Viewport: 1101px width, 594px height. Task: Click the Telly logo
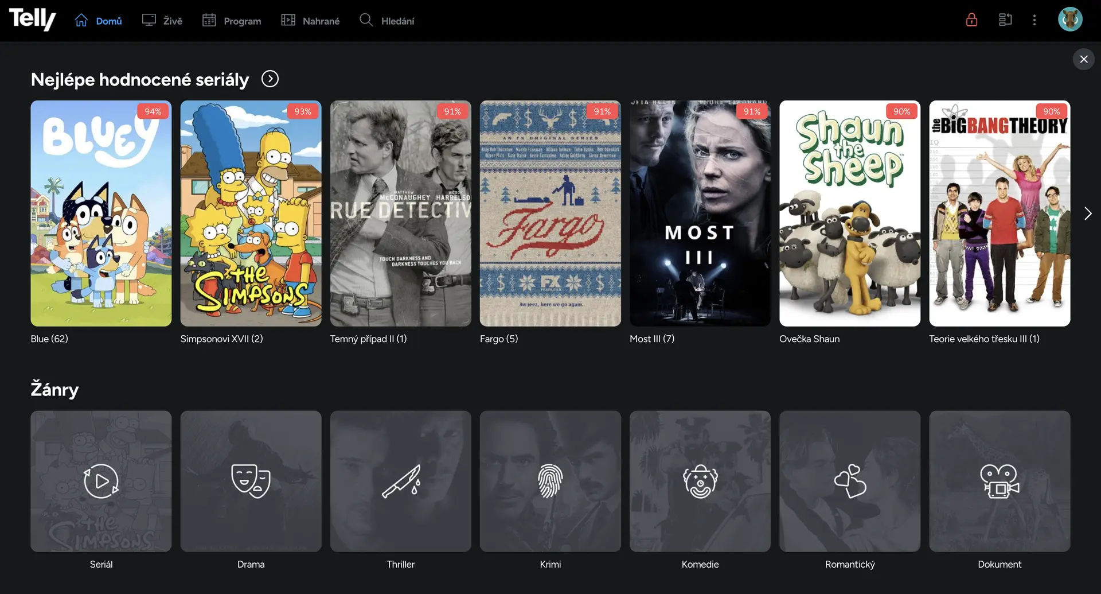tap(33, 20)
